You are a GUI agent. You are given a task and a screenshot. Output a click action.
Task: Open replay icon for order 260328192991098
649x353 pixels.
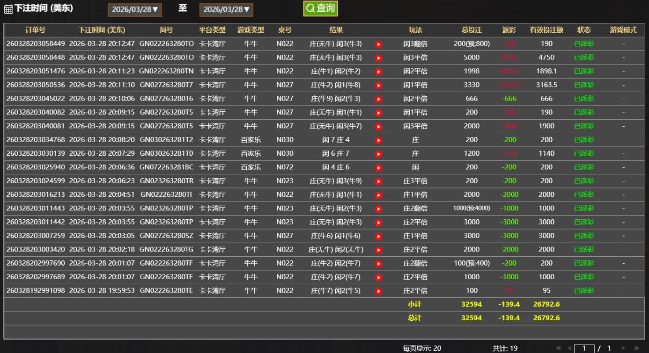point(378,291)
